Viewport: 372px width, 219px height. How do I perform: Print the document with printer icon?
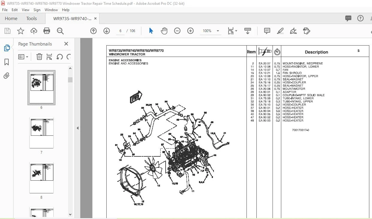click(x=47, y=31)
